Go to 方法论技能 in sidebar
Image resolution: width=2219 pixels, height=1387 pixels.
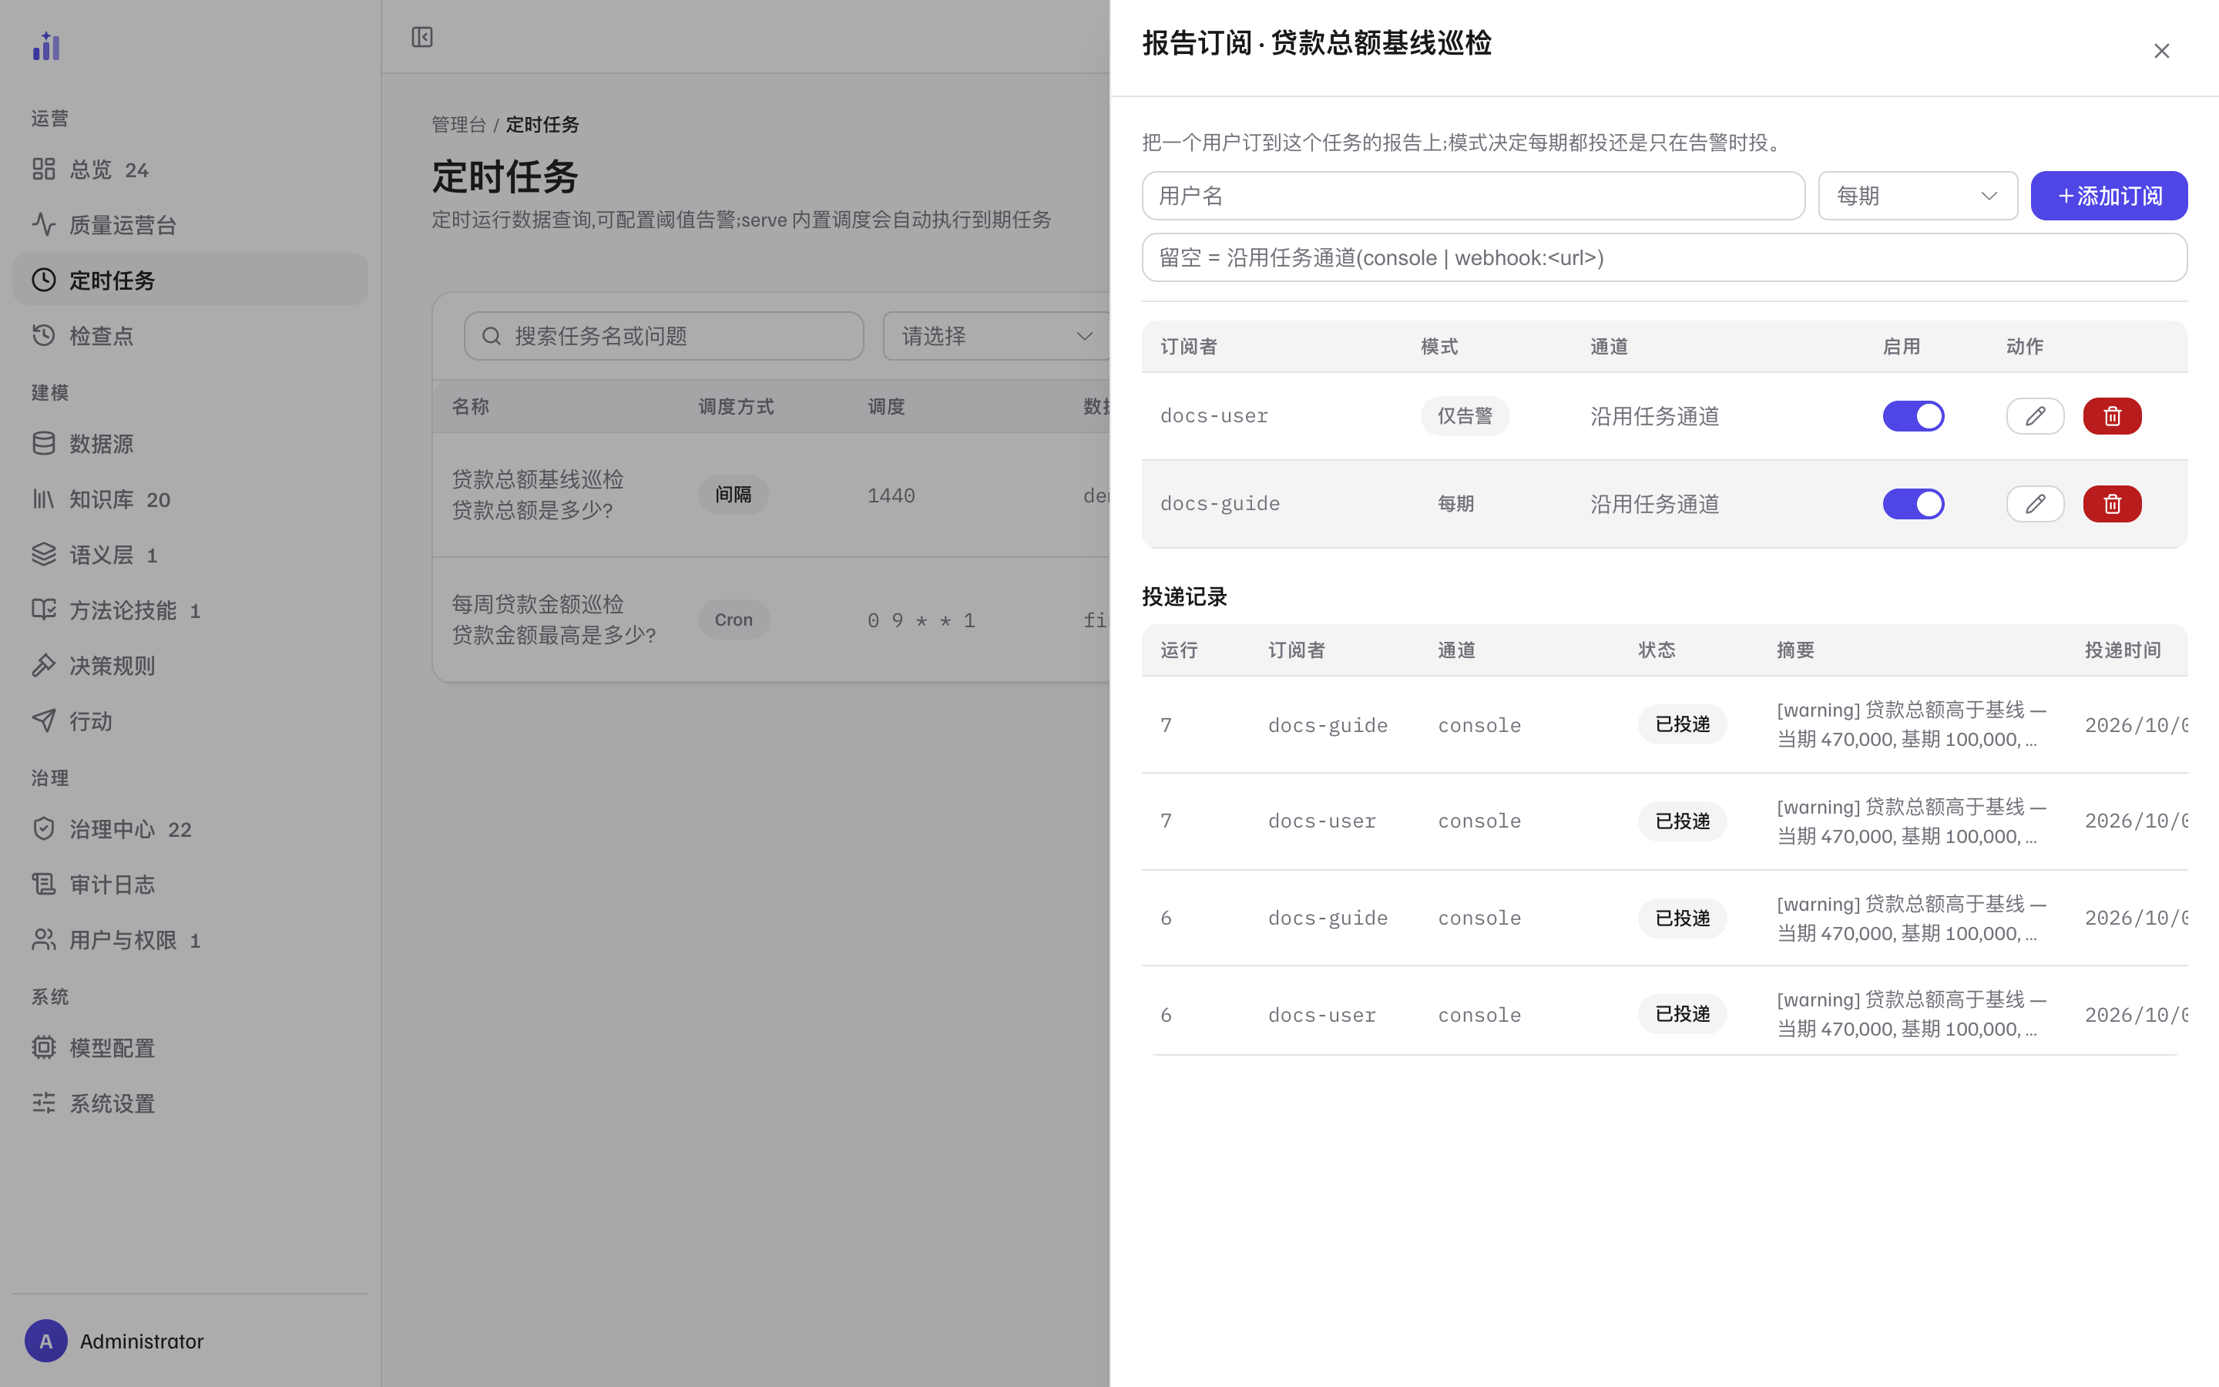click(190, 610)
